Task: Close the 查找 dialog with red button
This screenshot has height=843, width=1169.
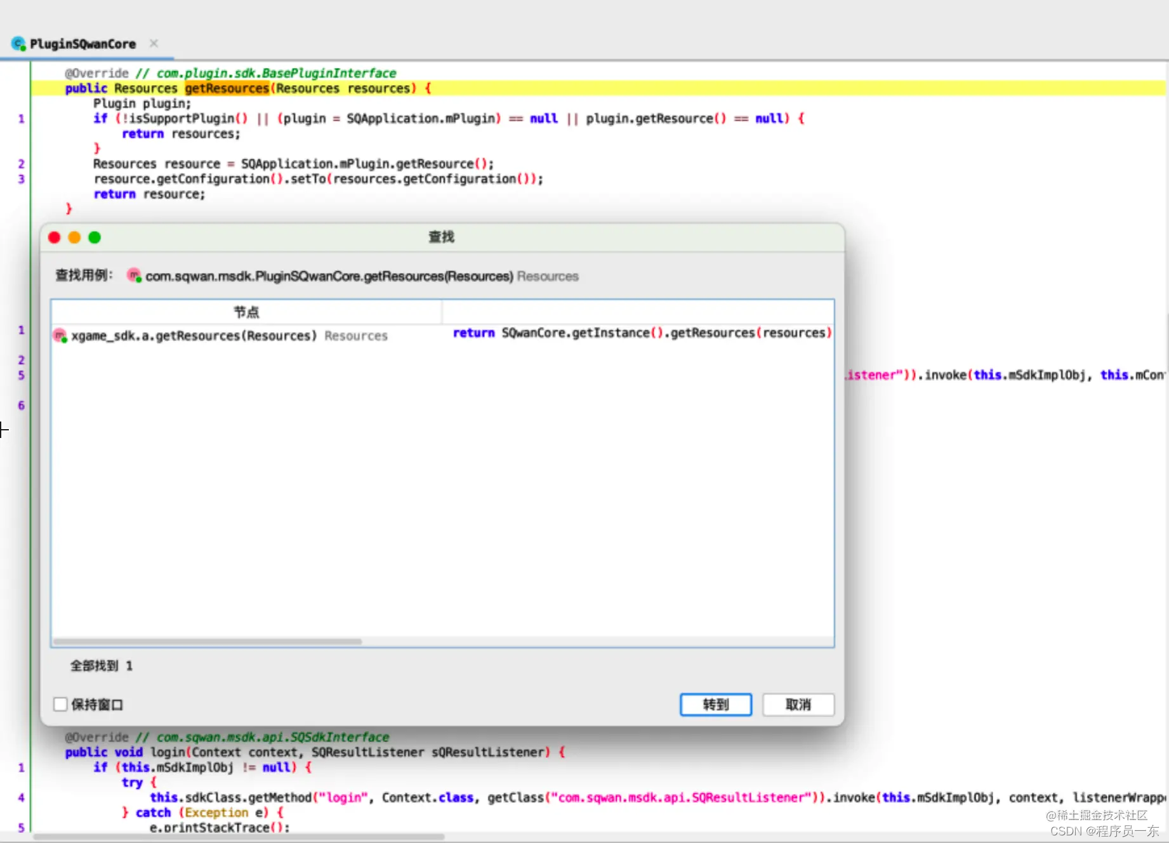Action: pos(55,237)
